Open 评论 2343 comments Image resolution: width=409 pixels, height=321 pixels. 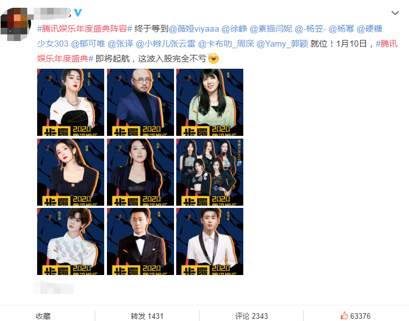(251, 316)
